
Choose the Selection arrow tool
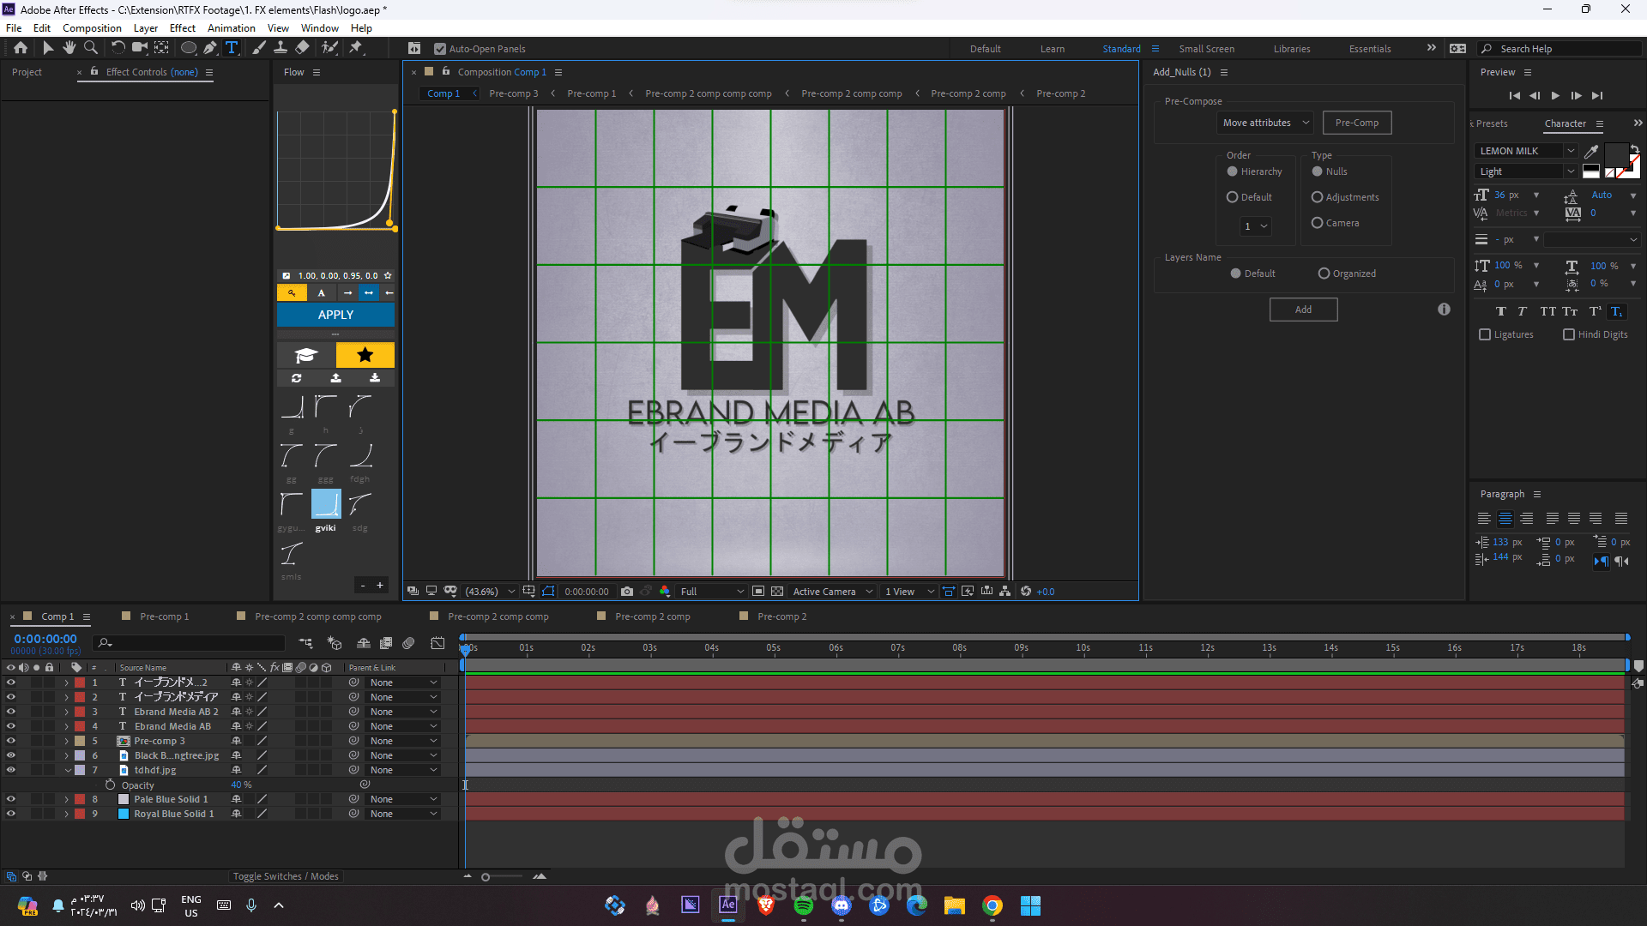coord(48,48)
